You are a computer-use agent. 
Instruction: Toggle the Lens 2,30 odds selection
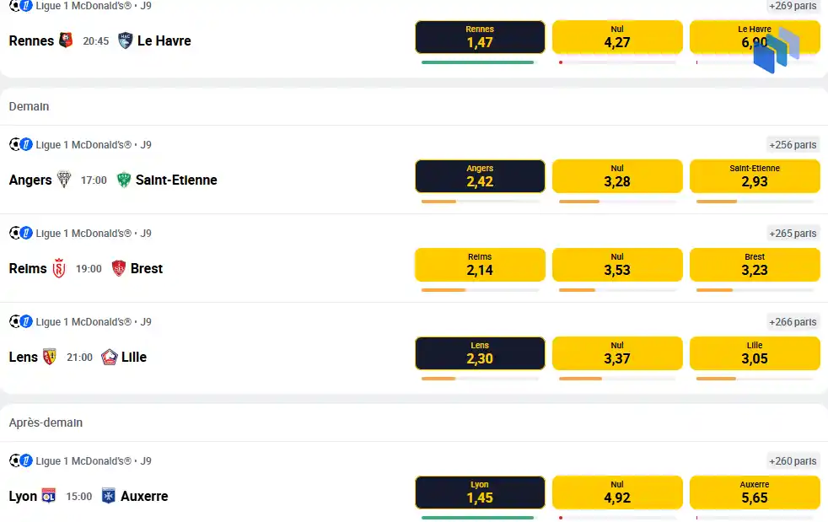pyautogui.click(x=480, y=353)
